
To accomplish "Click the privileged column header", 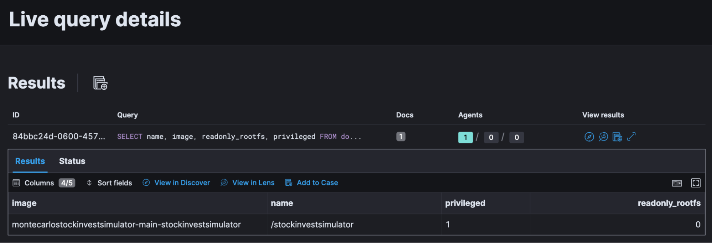I will 465,203.
